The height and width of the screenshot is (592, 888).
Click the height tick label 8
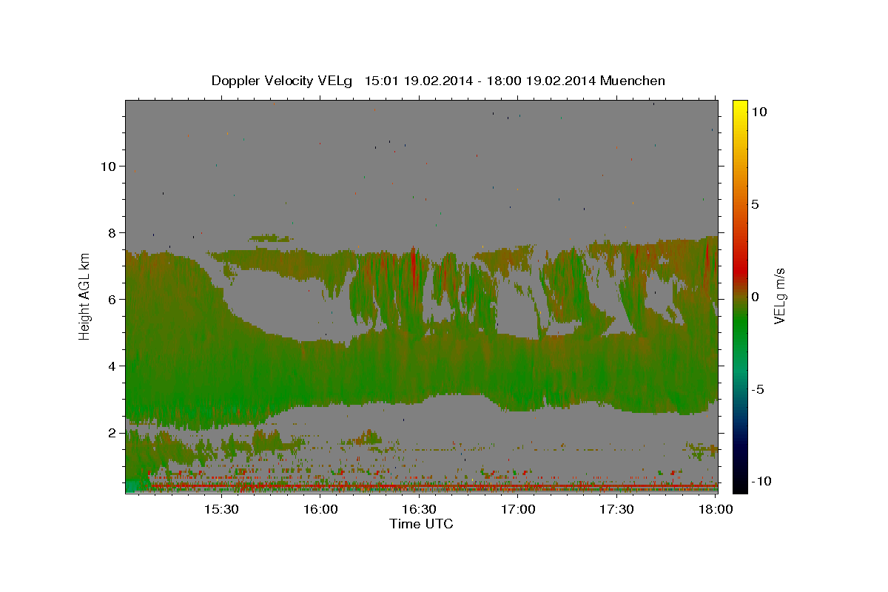[x=112, y=232]
